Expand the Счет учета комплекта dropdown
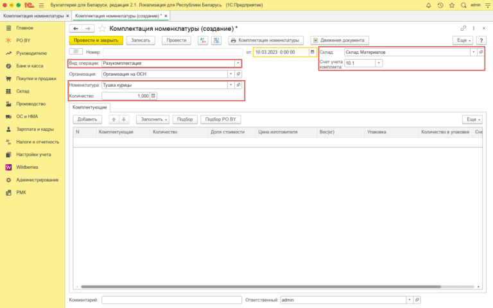 (379, 63)
